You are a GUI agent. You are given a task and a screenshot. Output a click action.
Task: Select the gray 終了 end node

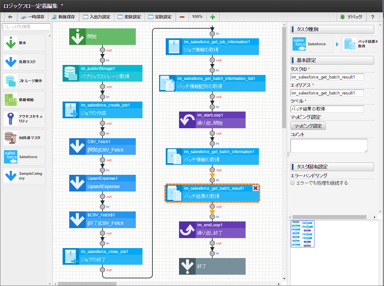click(212, 266)
